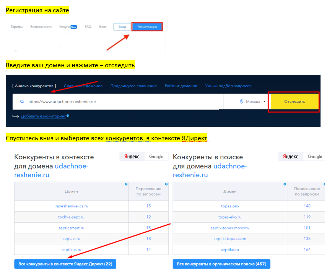Click value 14 in septikus.ru row

pyautogui.click(x=148, y=249)
